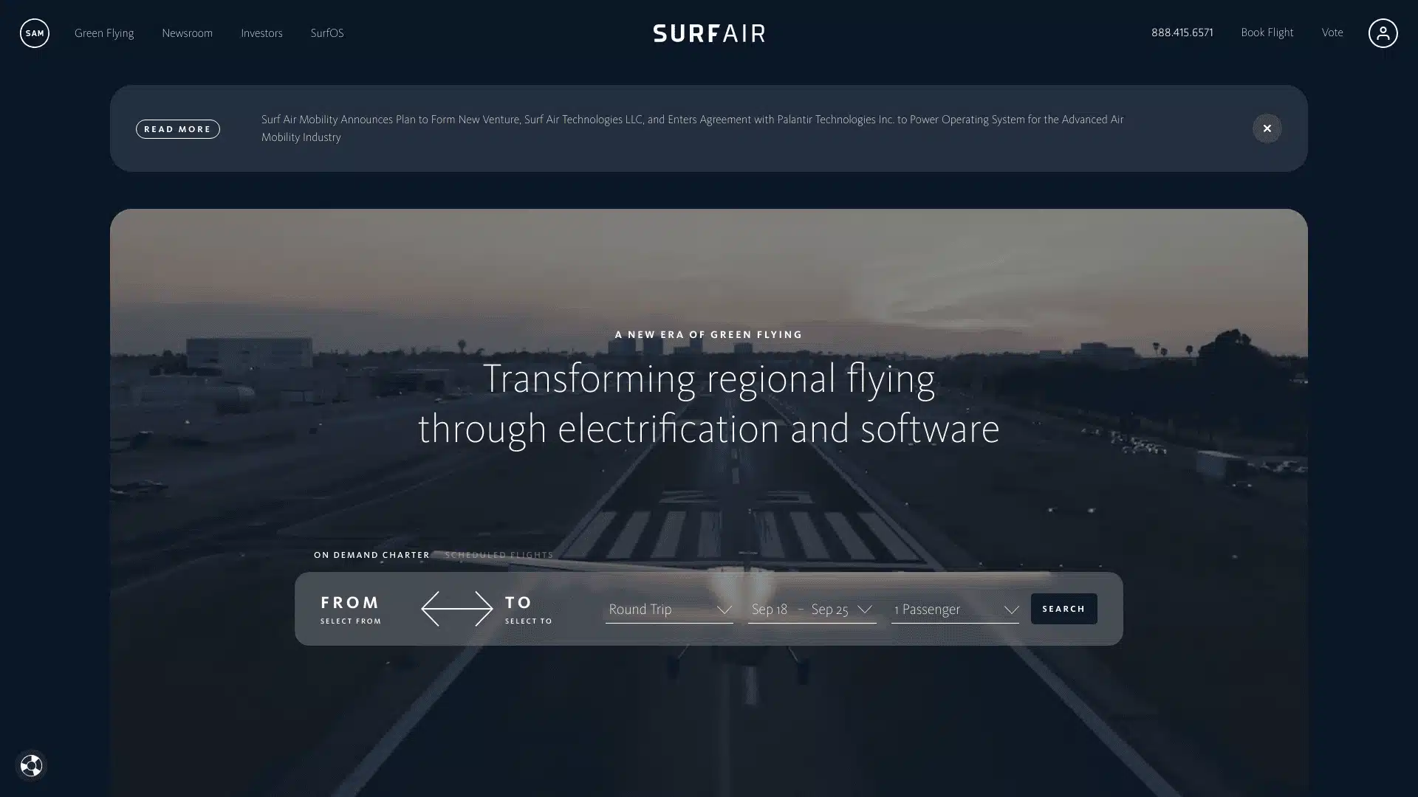
Task: Click the SAM circle logo icon
Action: (34, 33)
